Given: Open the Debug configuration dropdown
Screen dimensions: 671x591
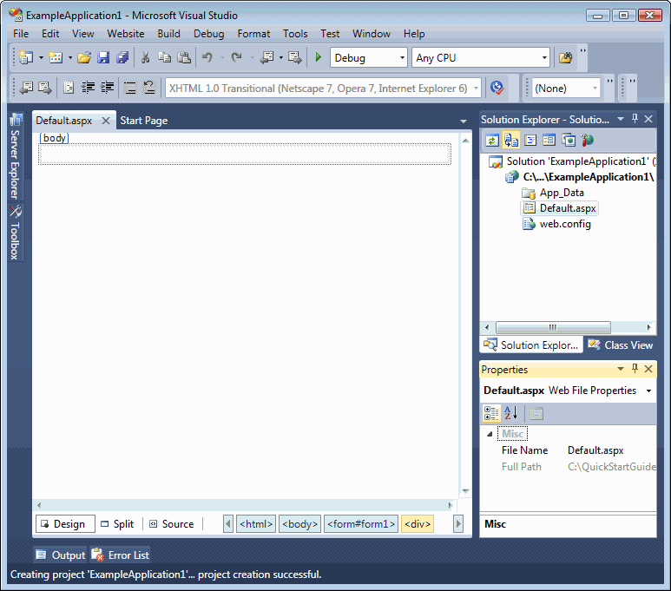Looking at the screenshot, I should 369,58.
